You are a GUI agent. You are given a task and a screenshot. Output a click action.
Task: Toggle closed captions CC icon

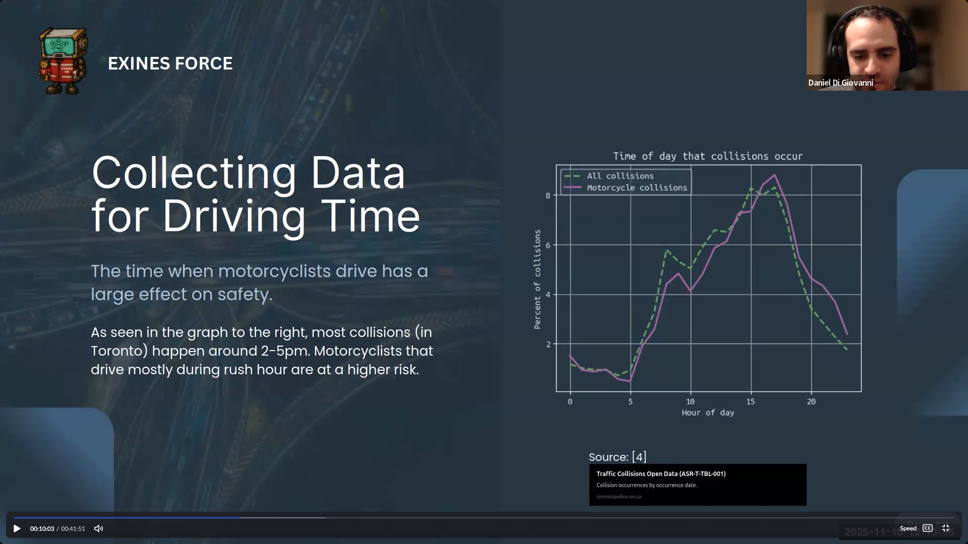[x=928, y=528]
